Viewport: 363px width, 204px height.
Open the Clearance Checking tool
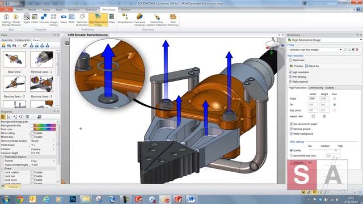coord(140,20)
